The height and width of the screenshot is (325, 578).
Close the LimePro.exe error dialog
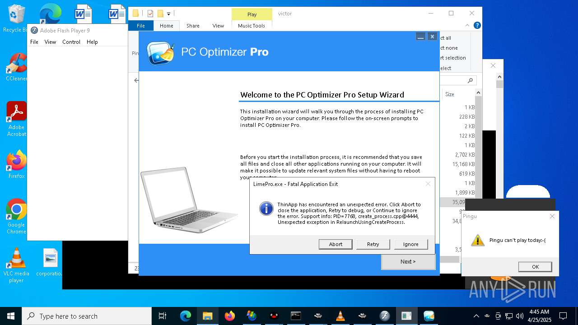(428, 184)
